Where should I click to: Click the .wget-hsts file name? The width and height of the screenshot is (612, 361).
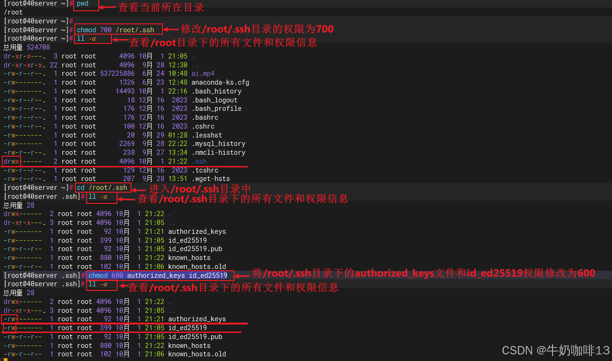(210, 179)
